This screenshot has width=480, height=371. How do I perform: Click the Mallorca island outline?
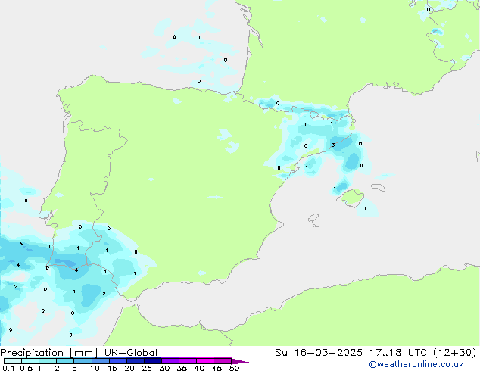351,198
